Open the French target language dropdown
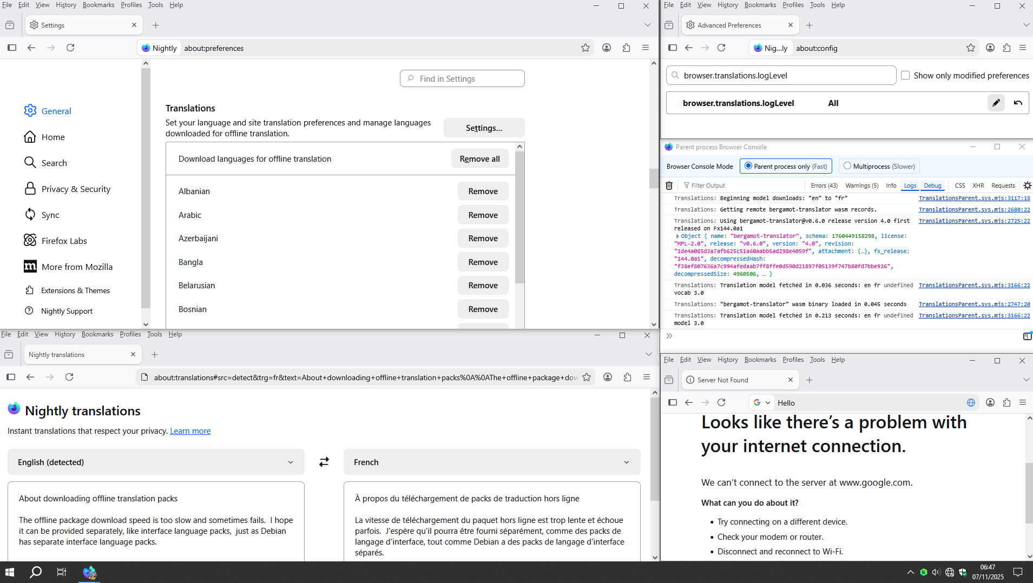1033x583 pixels. click(491, 462)
